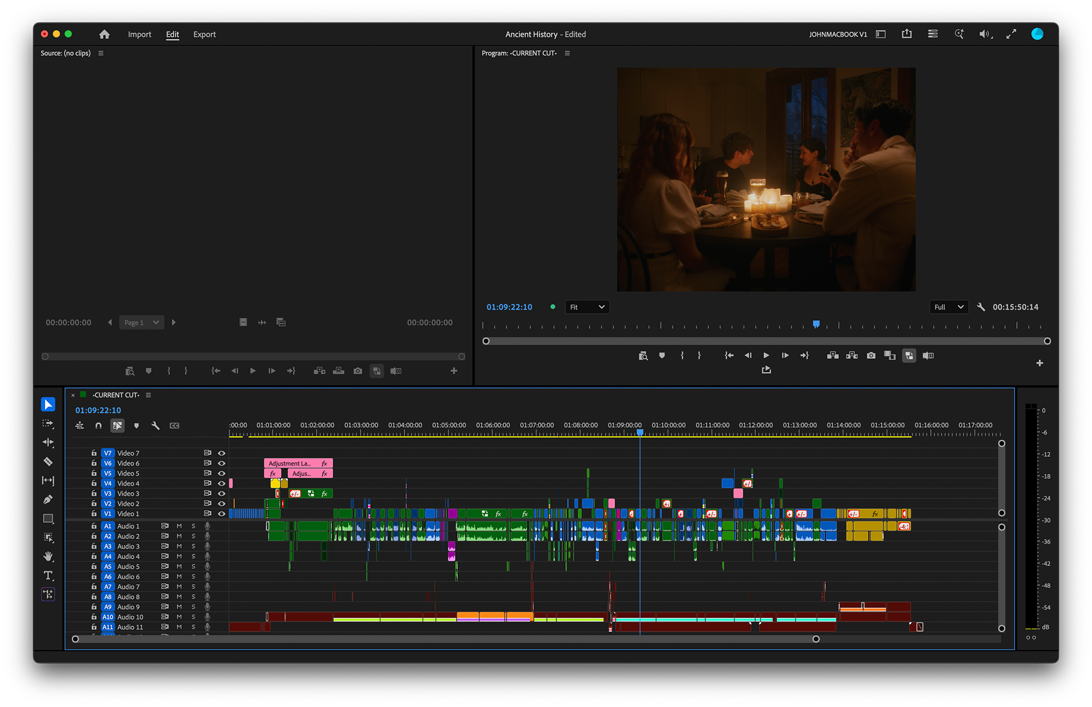Toggle sync lock on Video 3

(x=208, y=493)
